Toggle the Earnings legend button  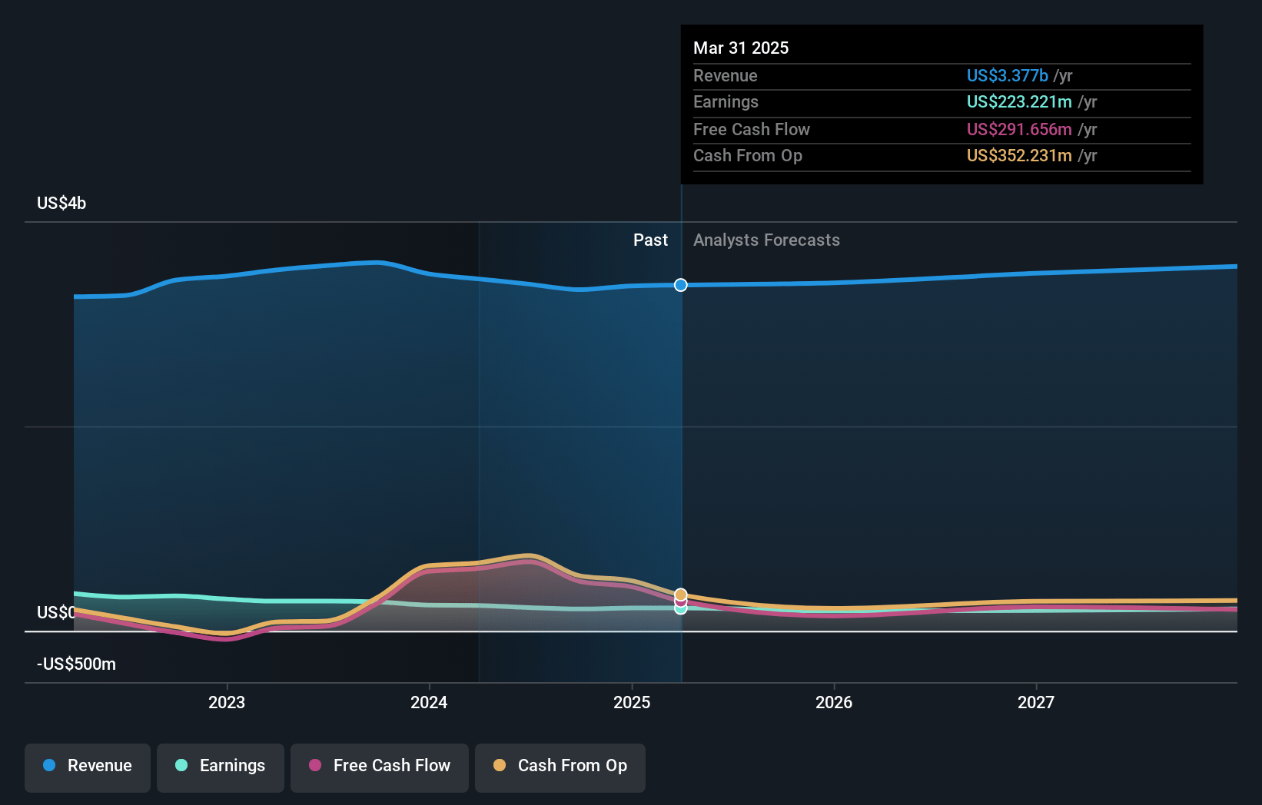(221, 767)
